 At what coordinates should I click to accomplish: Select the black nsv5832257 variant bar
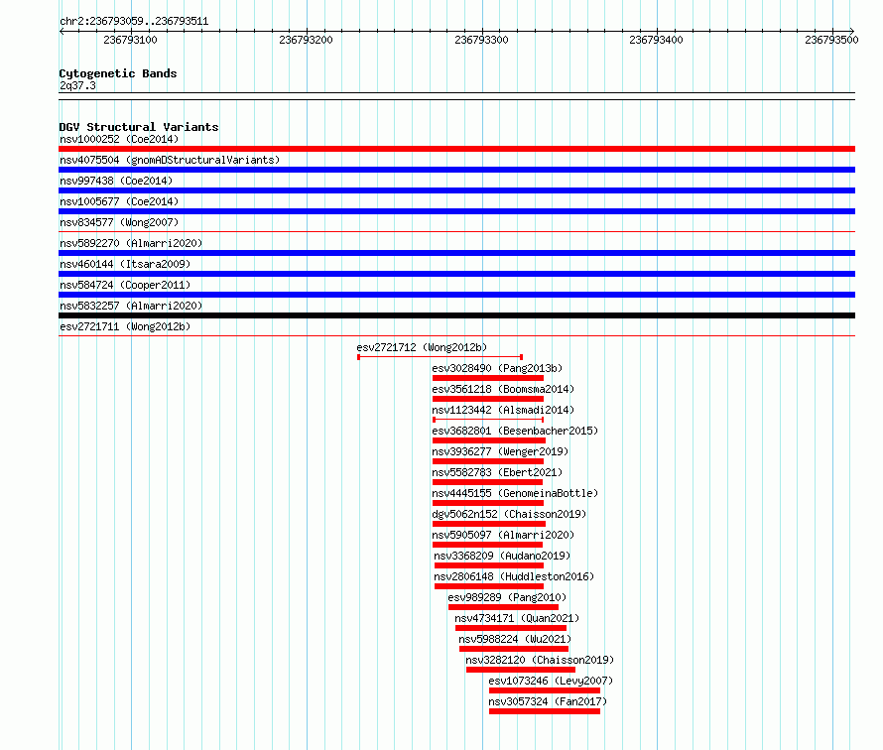[456, 315]
